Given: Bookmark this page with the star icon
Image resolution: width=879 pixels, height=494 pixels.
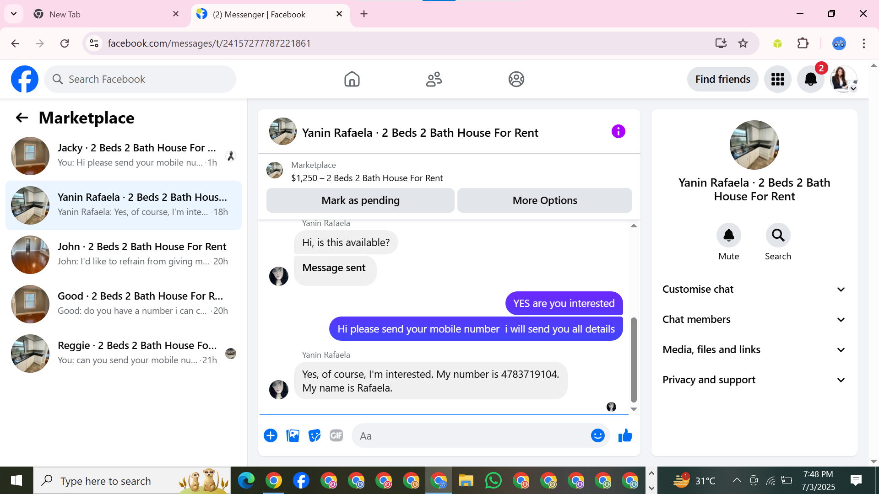Looking at the screenshot, I should coord(743,43).
